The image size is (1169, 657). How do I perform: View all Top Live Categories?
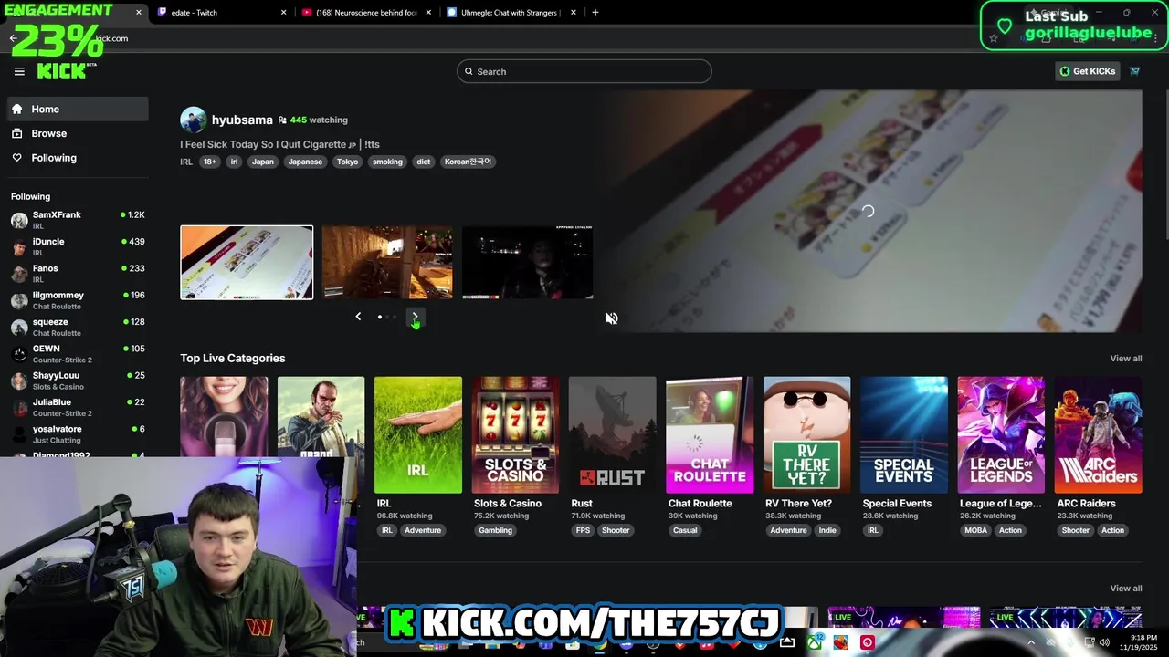(x=1125, y=359)
